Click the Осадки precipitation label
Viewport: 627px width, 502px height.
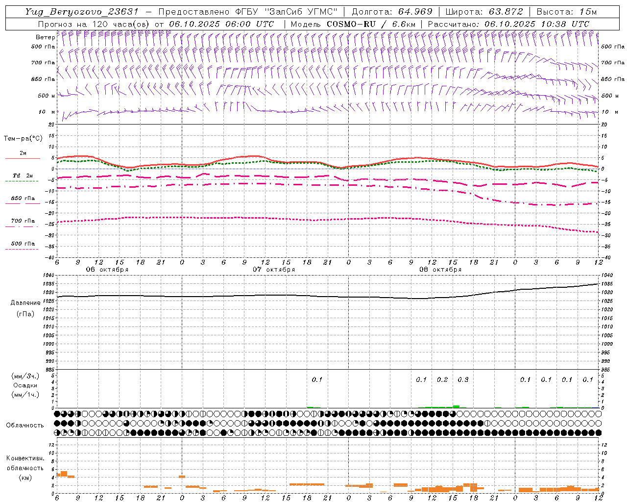[25, 385]
